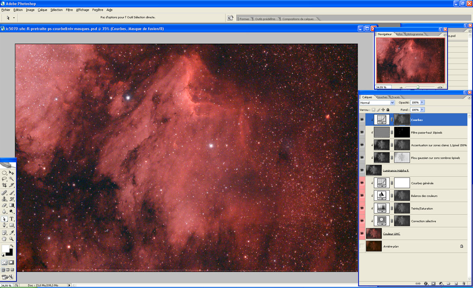Hide the Courbes layer

click(x=362, y=120)
